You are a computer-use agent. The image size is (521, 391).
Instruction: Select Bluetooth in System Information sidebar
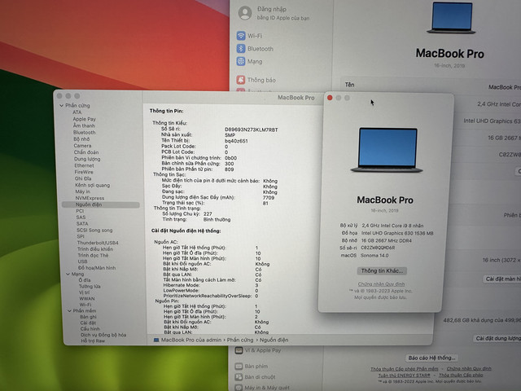click(85, 132)
